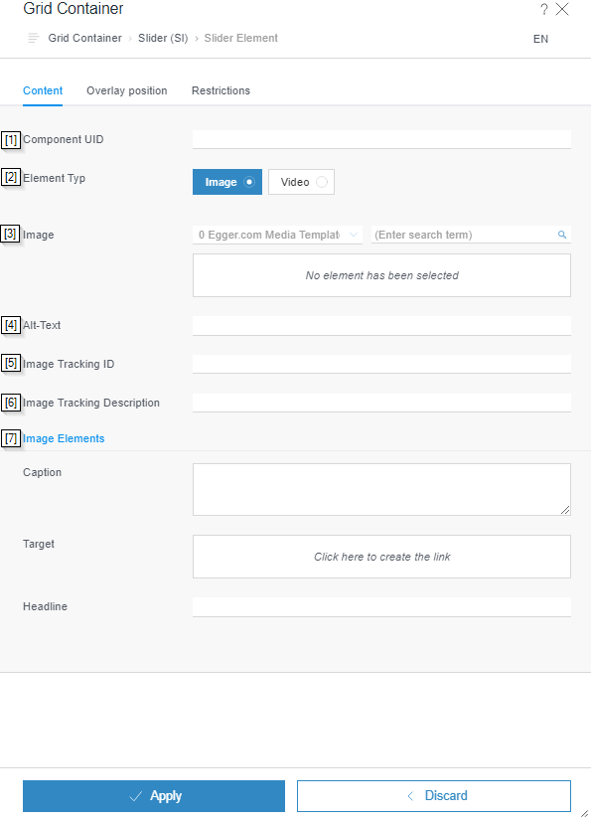Apply the changes
This screenshot has width=591, height=821.
point(154,796)
